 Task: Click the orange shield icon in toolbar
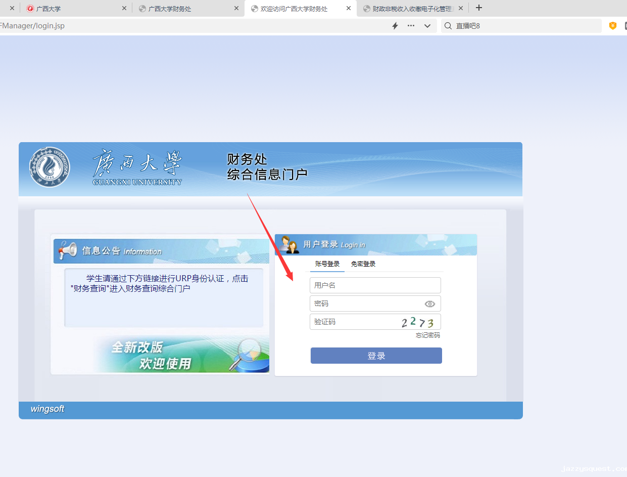pos(613,26)
